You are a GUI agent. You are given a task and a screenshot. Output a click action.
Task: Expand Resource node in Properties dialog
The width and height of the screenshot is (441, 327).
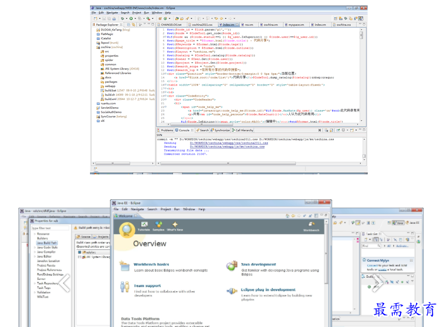35,234
